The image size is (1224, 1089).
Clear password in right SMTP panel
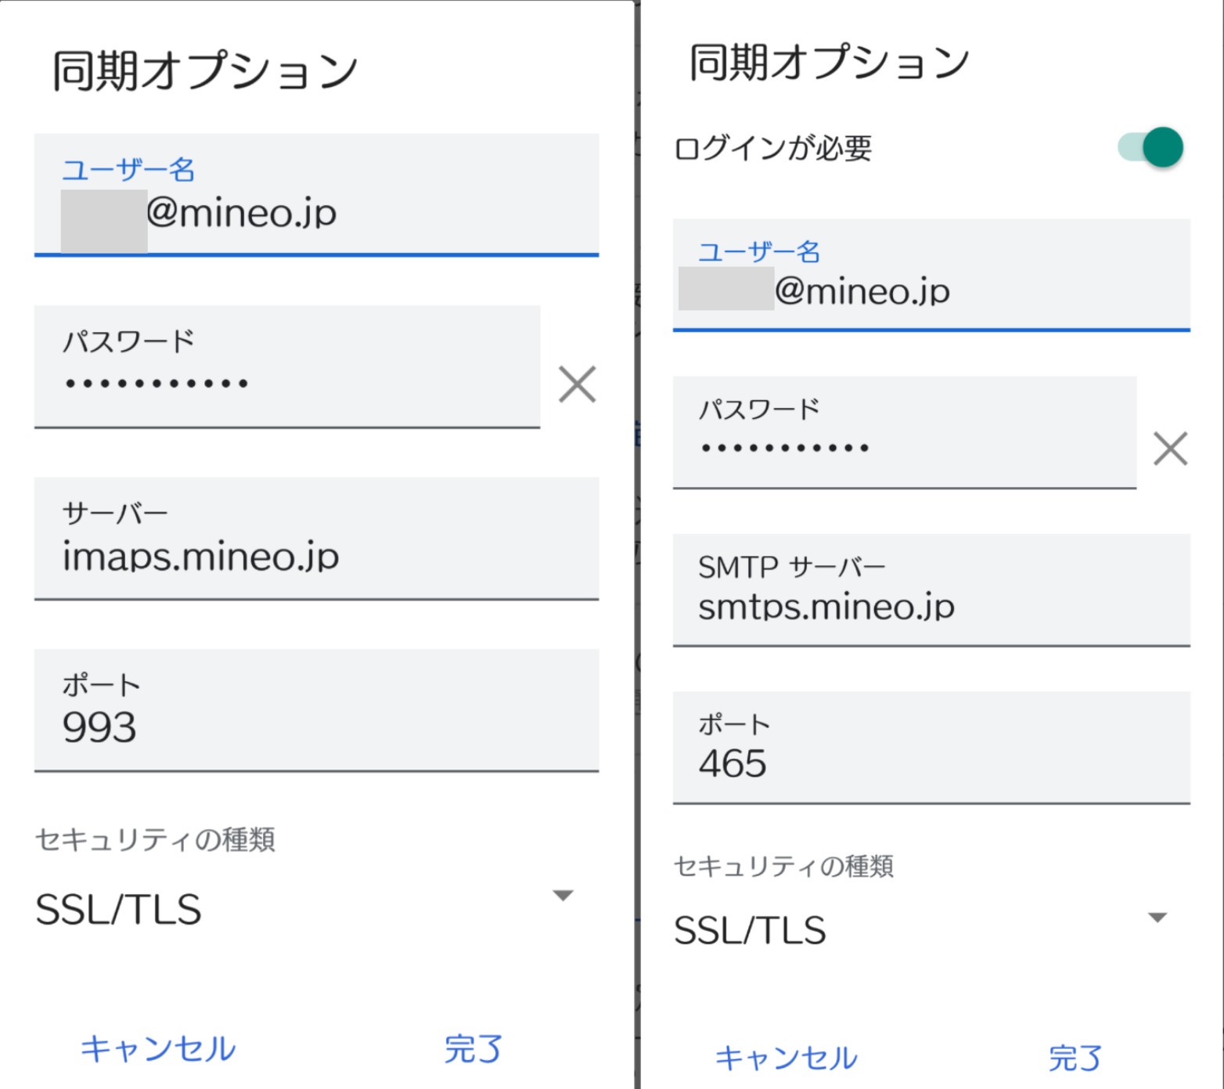click(1170, 449)
